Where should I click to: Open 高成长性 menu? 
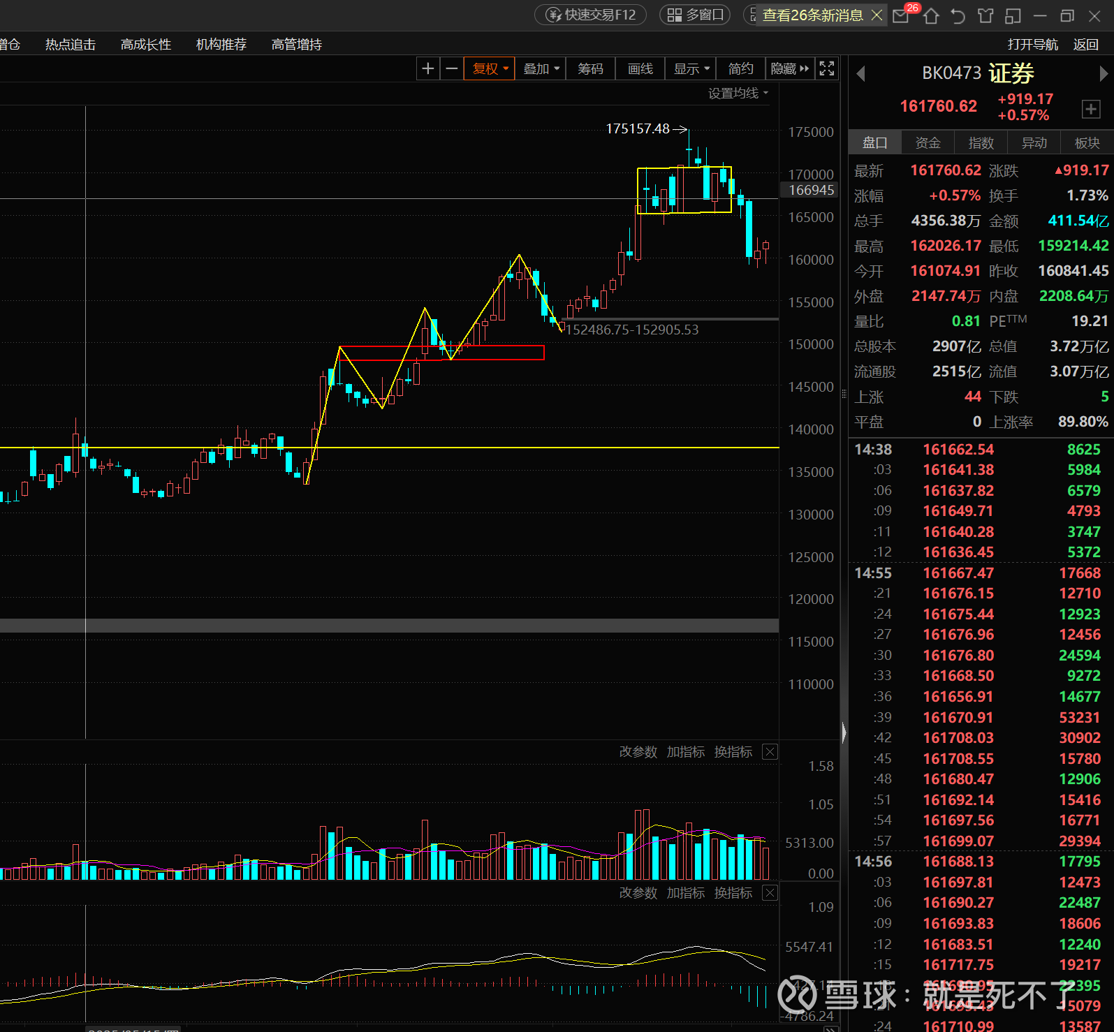click(x=146, y=45)
